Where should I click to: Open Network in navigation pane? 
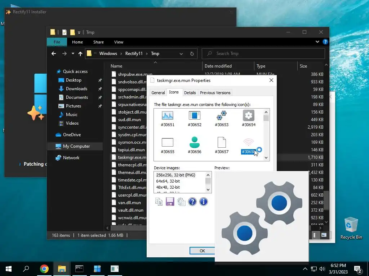[x=71, y=158]
